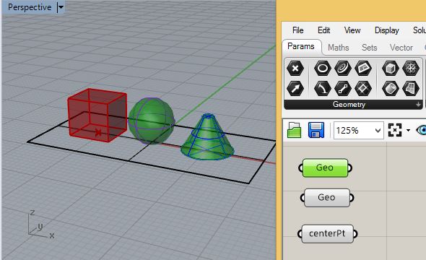Switch to the Sets tab
Screen dimensions: 426x260
pyautogui.click(x=369, y=48)
